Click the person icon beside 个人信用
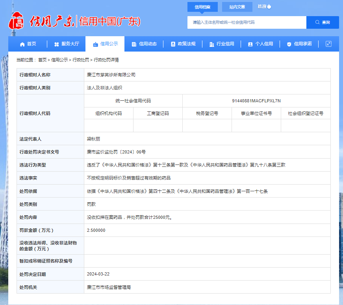 pyautogui.click(x=250, y=44)
